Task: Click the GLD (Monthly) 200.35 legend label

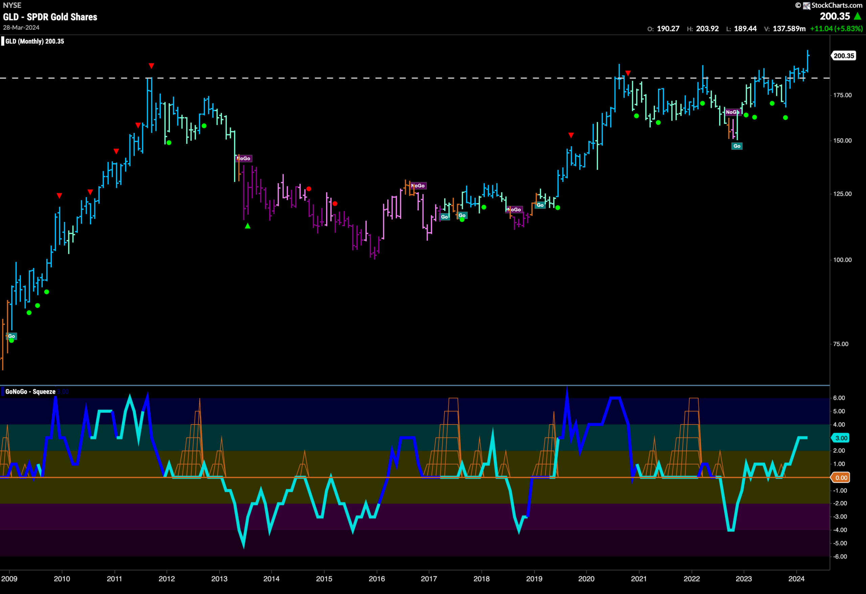Action: tap(34, 41)
